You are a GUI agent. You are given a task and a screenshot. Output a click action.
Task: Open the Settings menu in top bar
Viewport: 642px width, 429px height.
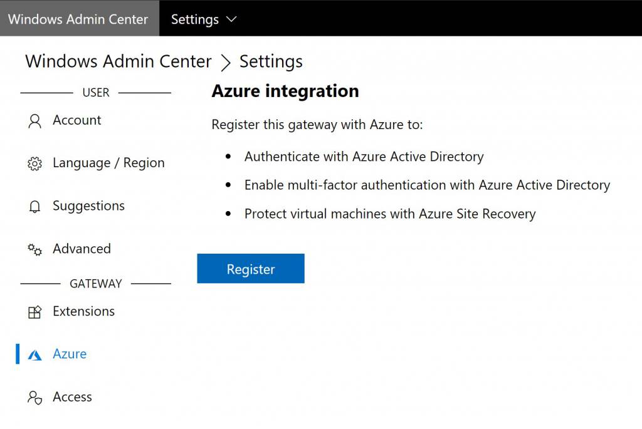(x=204, y=19)
